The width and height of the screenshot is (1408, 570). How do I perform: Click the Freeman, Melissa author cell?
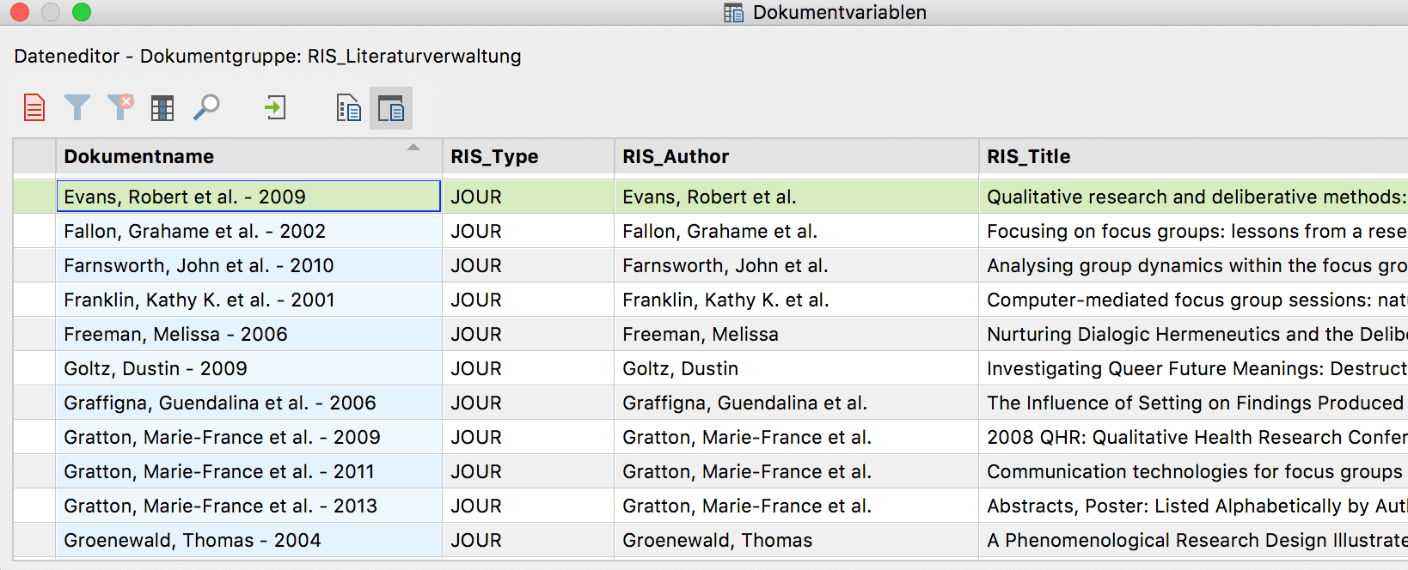701,335
